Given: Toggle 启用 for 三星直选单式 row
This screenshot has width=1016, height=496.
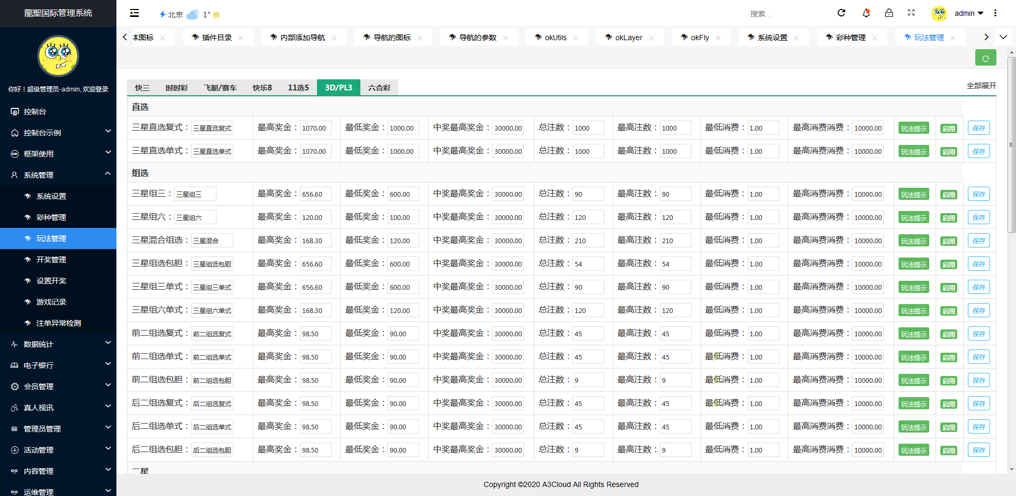Looking at the screenshot, I should 949,152.
